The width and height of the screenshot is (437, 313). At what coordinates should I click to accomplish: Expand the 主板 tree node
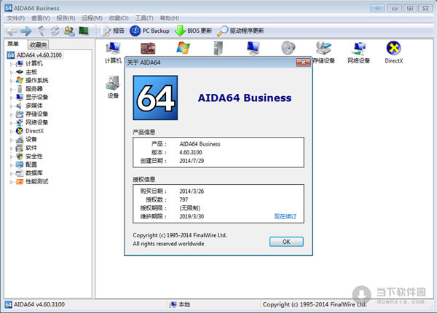(x=11, y=72)
